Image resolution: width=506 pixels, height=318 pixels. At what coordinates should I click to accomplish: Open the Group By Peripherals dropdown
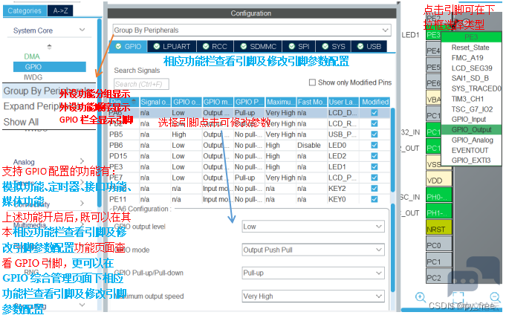[x=250, y=30]
